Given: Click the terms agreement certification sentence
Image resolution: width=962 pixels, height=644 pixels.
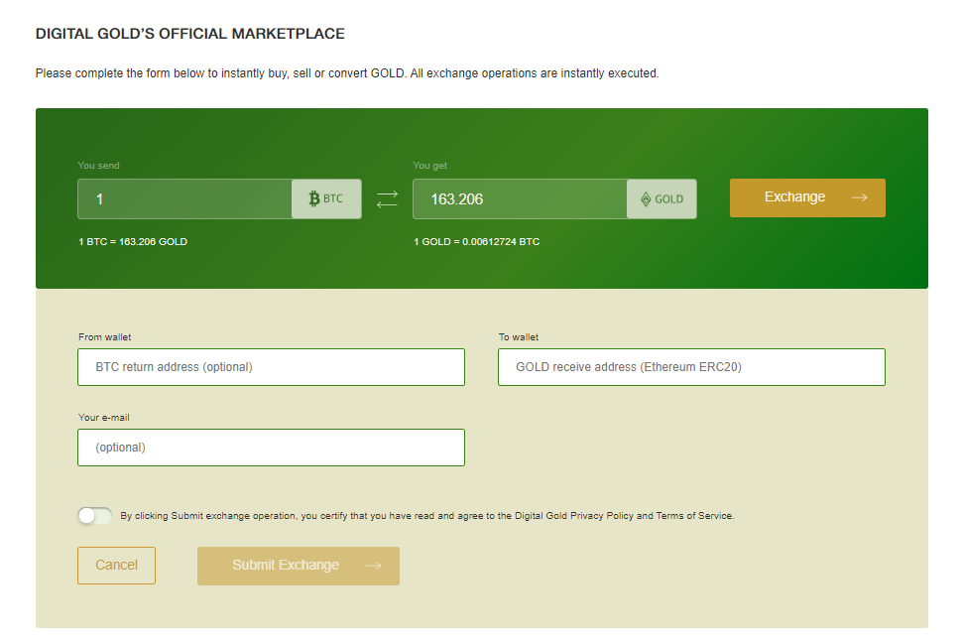Looking at the screenshot, I should [427, 516].
